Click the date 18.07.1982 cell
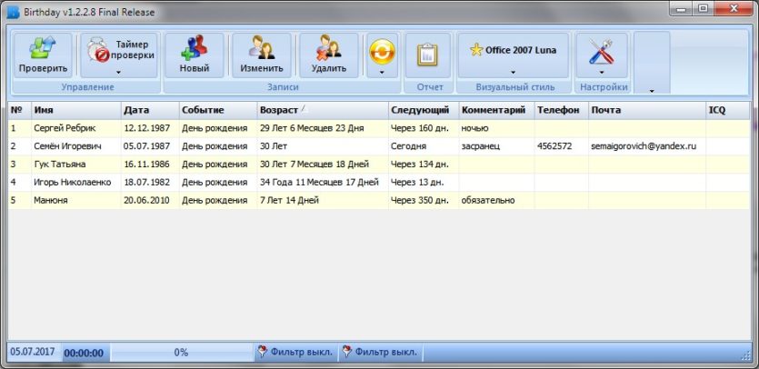 click(x=150, y=183)
